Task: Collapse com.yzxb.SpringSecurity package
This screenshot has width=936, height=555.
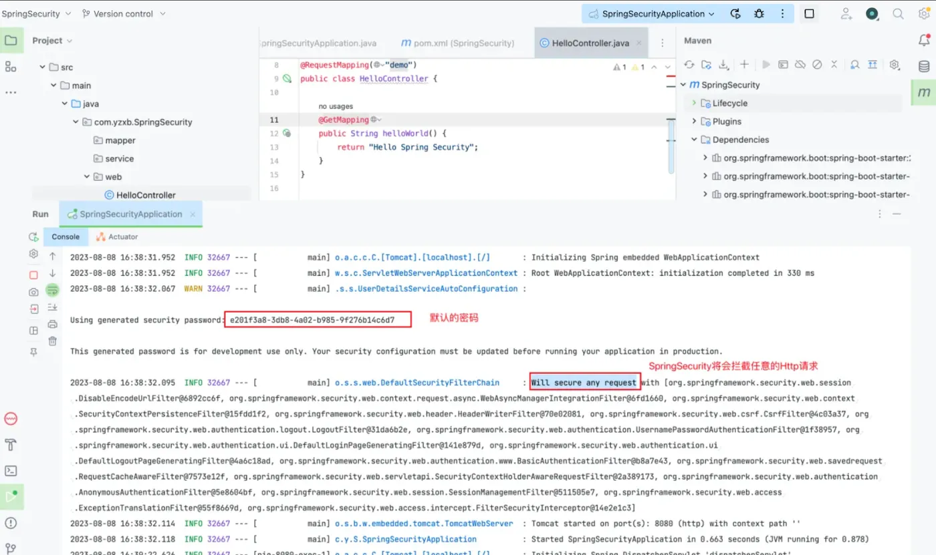Action: tap(76, 122)
